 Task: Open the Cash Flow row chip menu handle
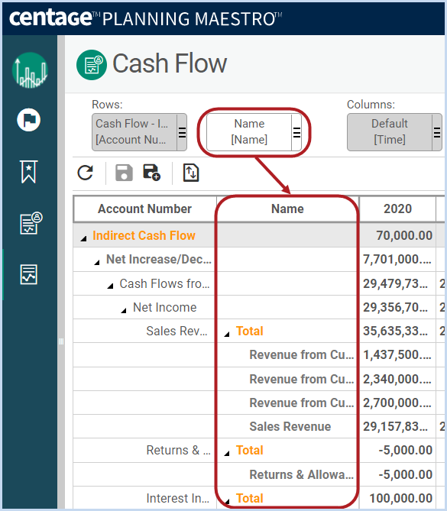(x=182, y=132)
